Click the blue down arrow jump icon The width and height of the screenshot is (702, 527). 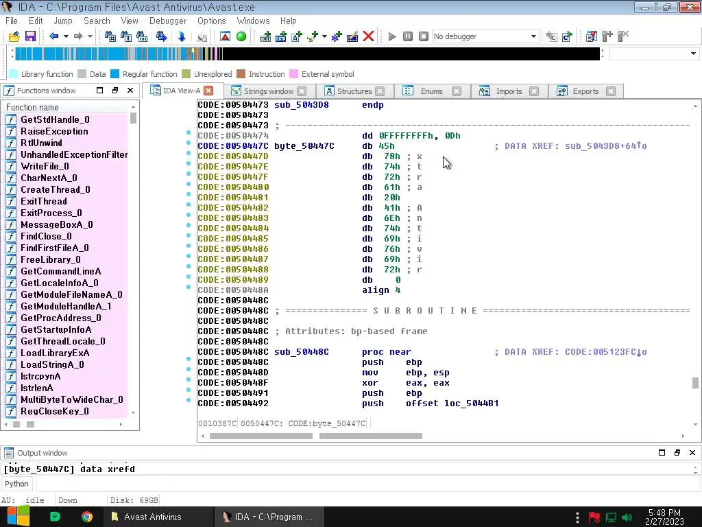[x=181, y=36]
